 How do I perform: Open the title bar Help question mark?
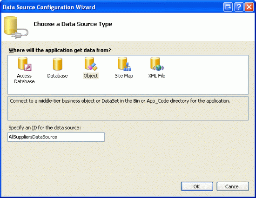click(238, 7)
